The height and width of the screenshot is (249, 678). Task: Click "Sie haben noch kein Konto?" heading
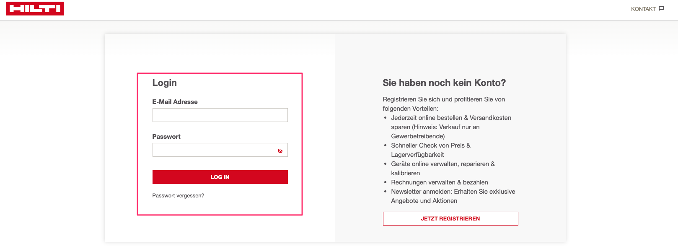tap(444, 83)
